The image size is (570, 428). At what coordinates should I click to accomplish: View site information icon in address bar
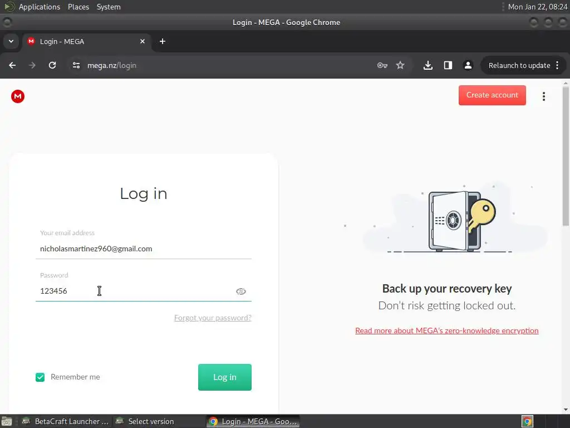pos(76,66)
